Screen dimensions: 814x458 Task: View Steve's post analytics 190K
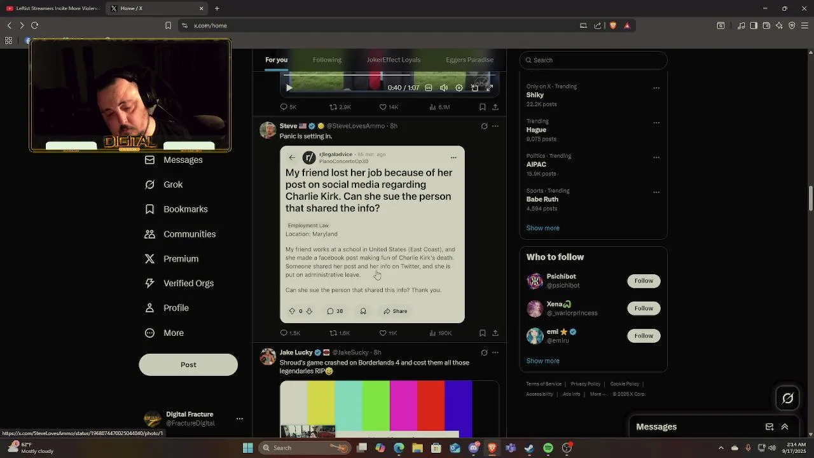[x=440, y=333]
